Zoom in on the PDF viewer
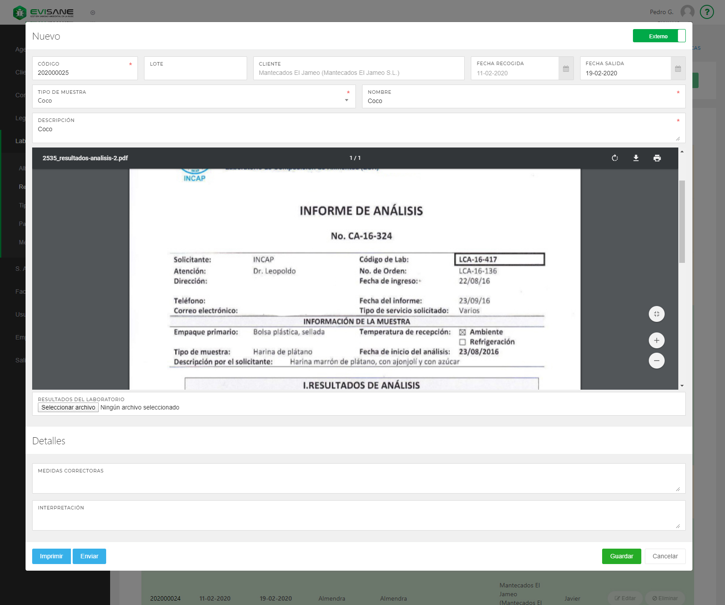725x605 pixels. pos(657,340)
